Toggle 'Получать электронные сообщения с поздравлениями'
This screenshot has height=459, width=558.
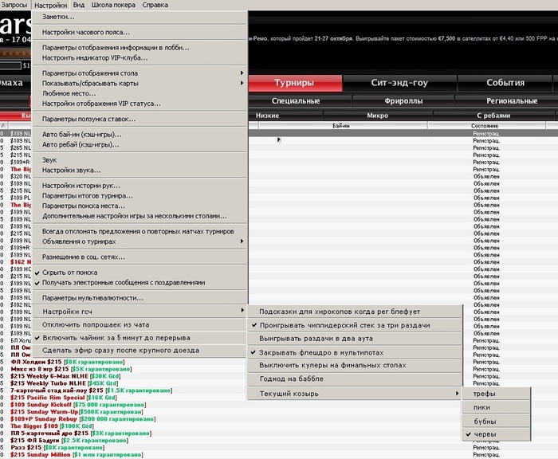pos(139,283)
